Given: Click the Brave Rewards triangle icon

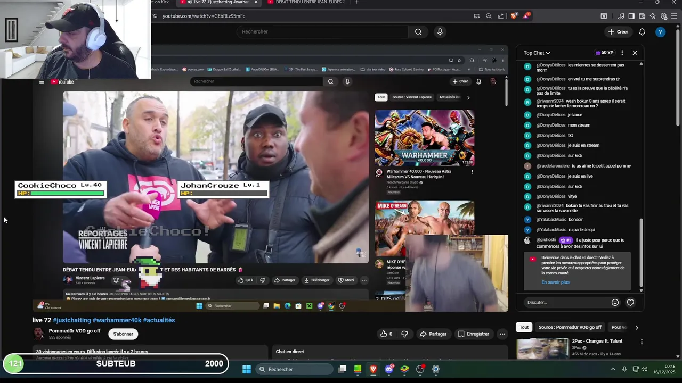Looking at the screenshot, I should [x=526, y=16].
